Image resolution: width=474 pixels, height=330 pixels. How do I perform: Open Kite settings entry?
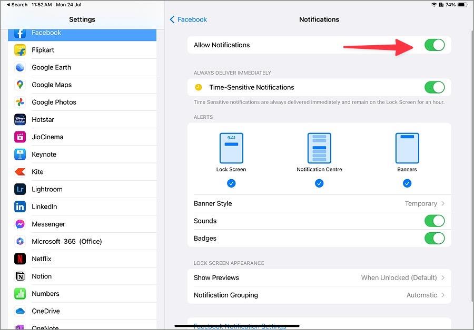tap(82, 172)
